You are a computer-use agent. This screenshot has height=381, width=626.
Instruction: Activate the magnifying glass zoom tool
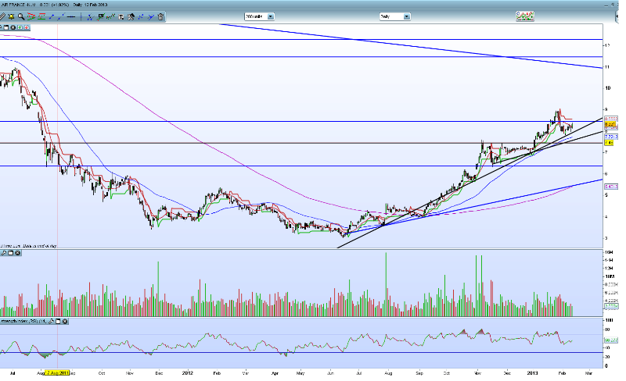coord(21,16)
